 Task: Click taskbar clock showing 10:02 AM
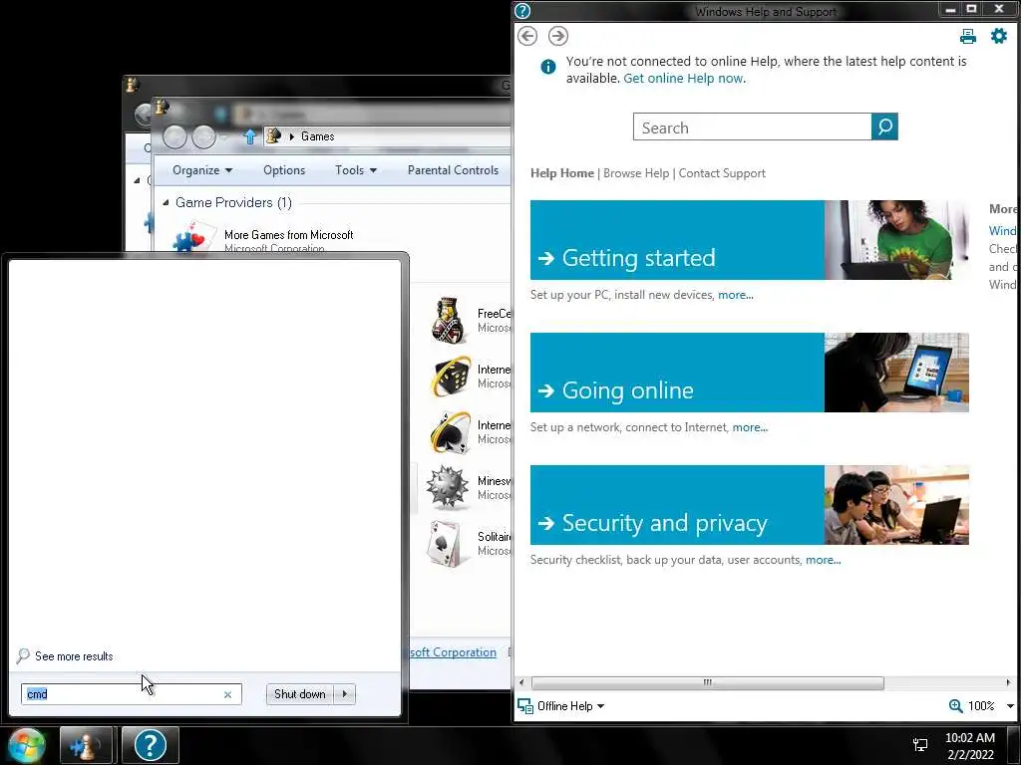click(969, 745)
